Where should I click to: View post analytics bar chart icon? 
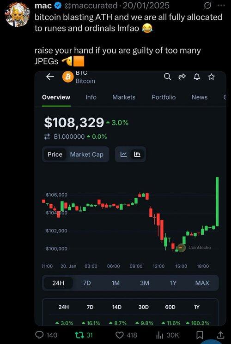[159, 335]
